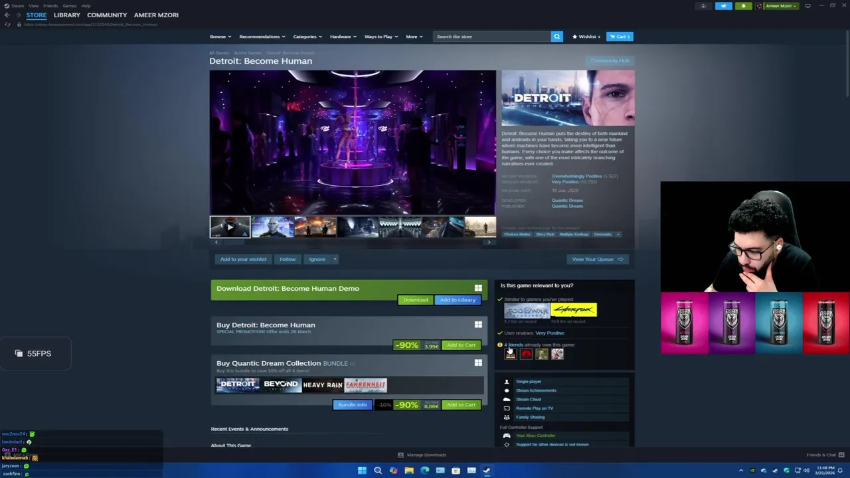
Task: Expand the Ignore options arrow
Action: pyautogui.click(x=335, y=259)
